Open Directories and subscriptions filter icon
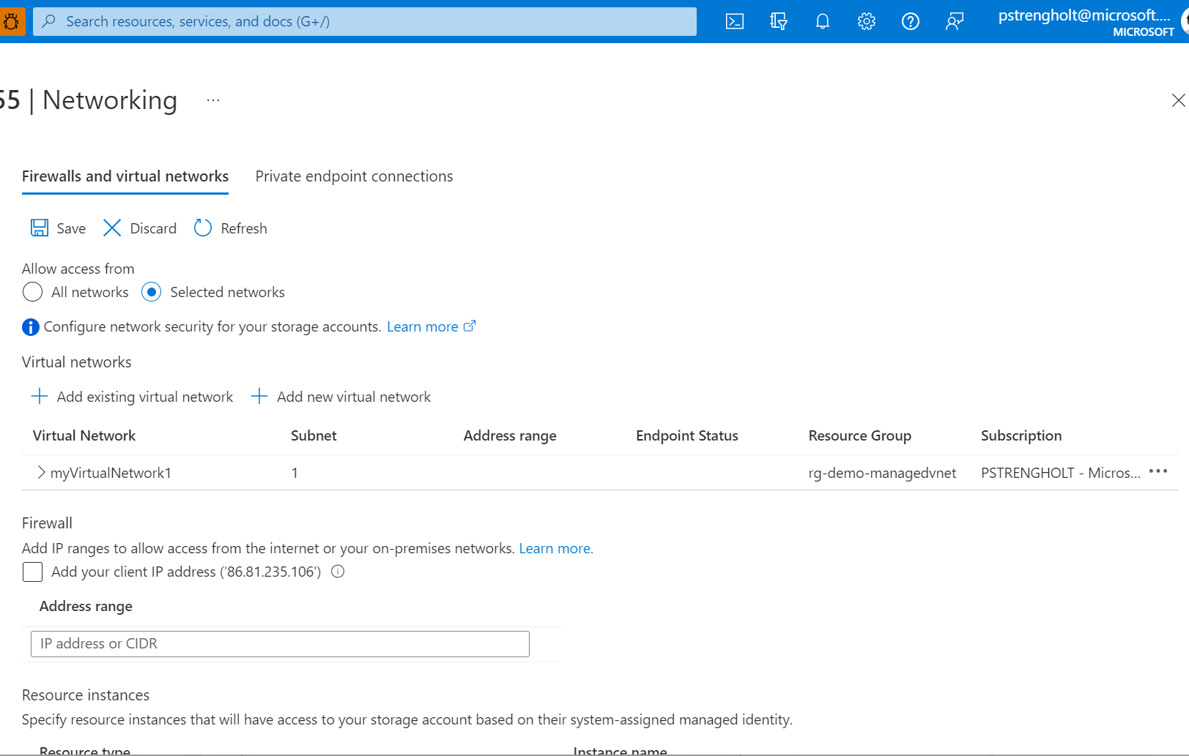1189x756 pixels. pyautogui.click(x=778, y=21)
